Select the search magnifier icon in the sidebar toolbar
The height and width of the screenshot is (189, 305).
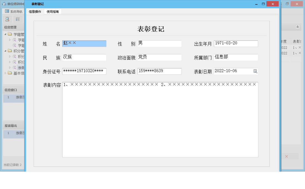point(7,19)
